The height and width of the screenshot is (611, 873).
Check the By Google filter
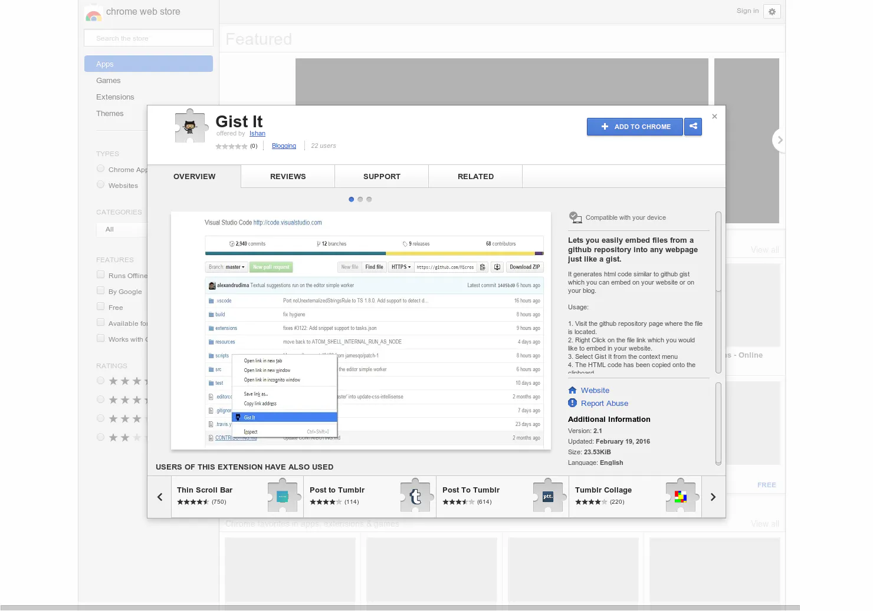click(x=100, y=290)
